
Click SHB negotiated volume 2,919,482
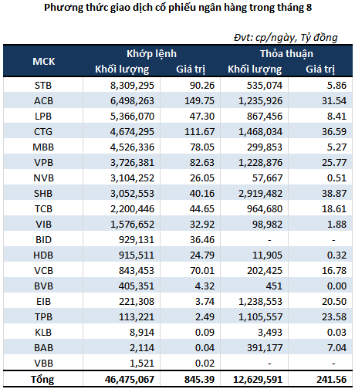click(260, 194)
